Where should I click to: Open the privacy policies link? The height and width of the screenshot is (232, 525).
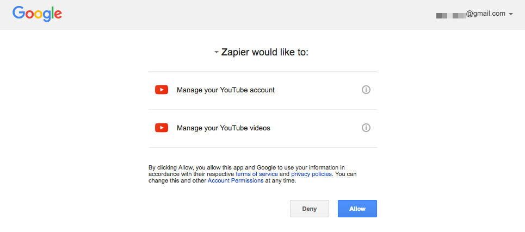point(311,174)
